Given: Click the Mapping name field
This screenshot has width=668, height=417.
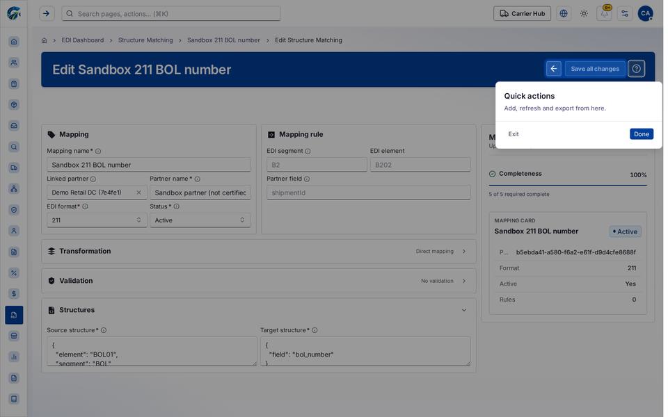Looking at the screenshot, I should pyautogui.click(x=149, y=165).
